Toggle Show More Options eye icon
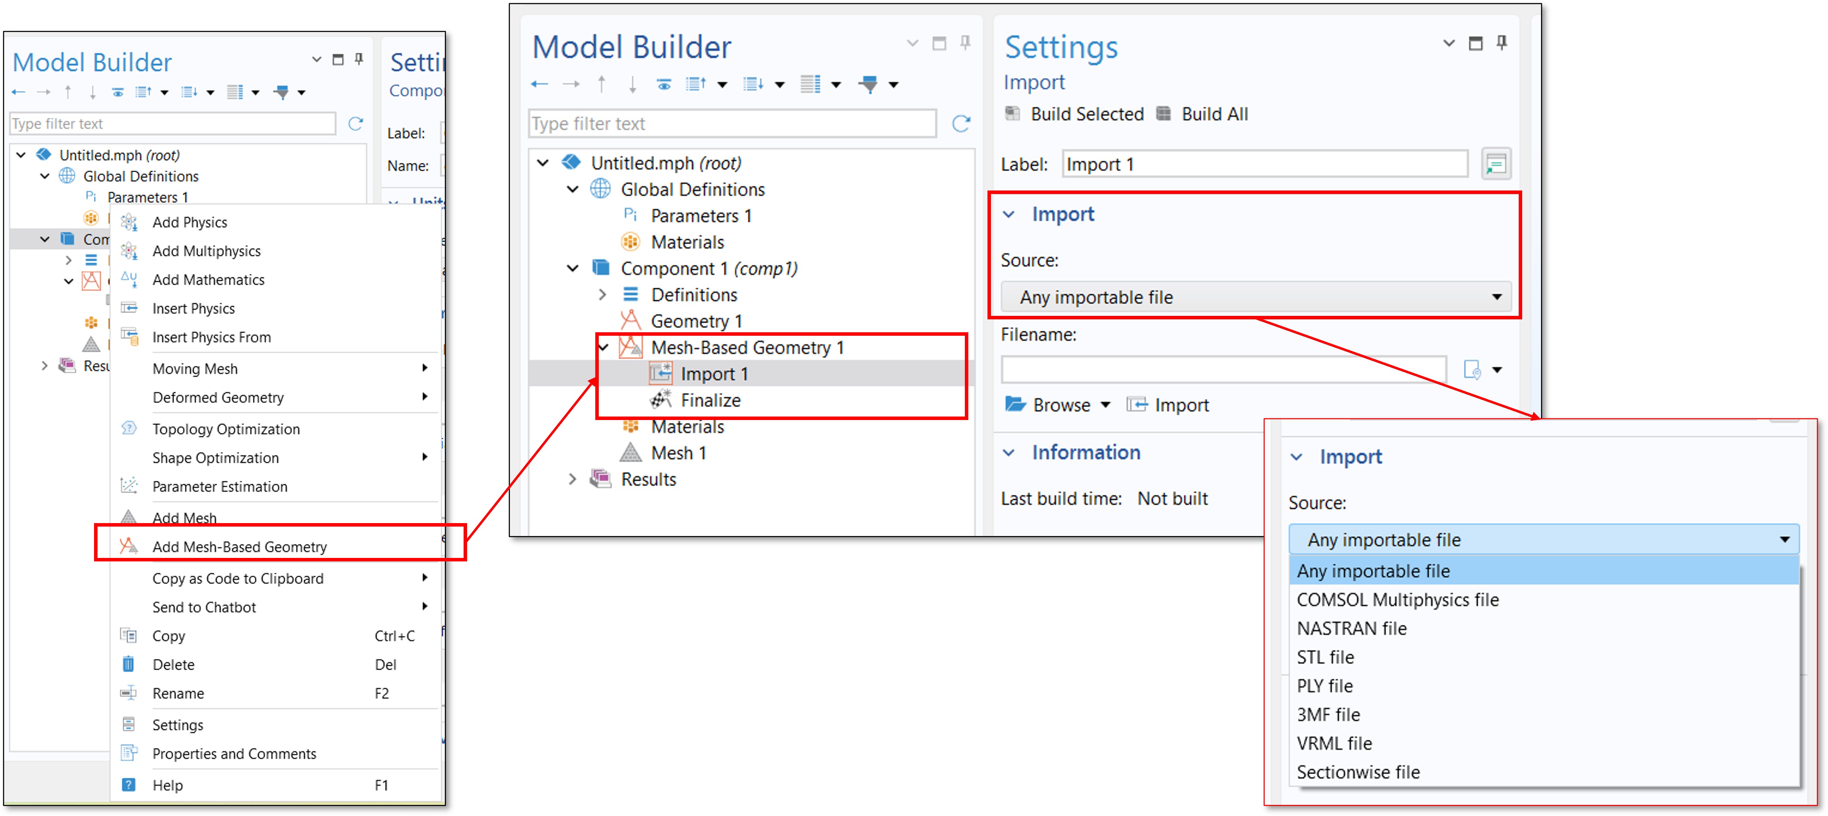The width and height of the screenshot is (1828, 816). (664, 84)
